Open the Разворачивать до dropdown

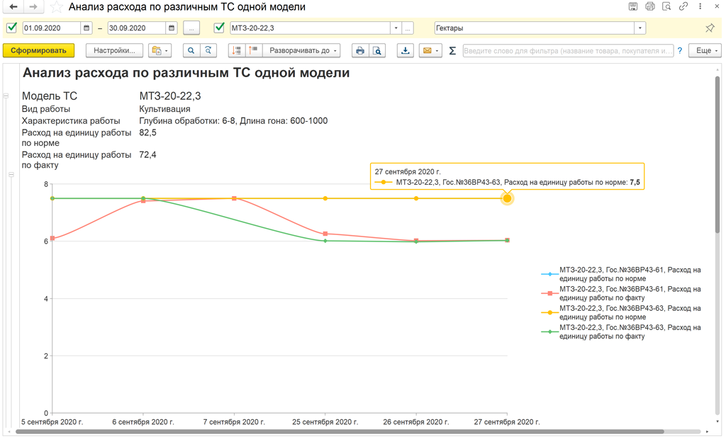click(x=304, y=51)
